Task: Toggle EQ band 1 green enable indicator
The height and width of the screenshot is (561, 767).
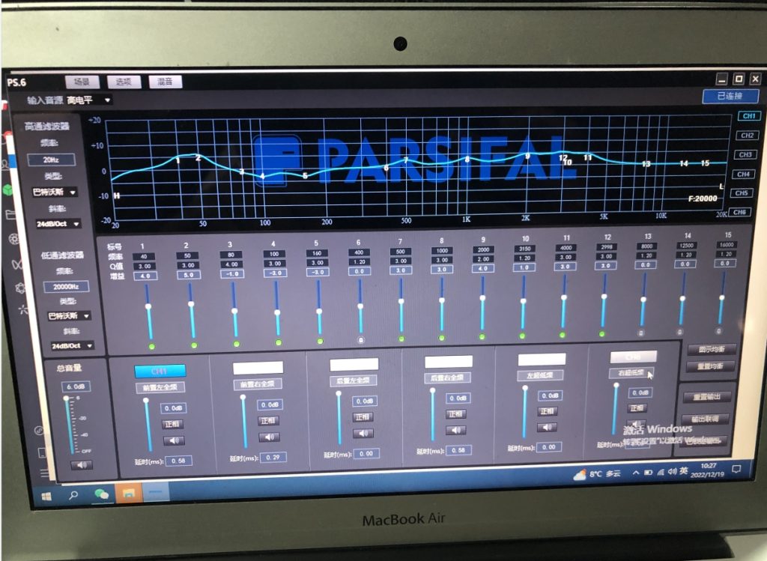Action: (151, 346)
